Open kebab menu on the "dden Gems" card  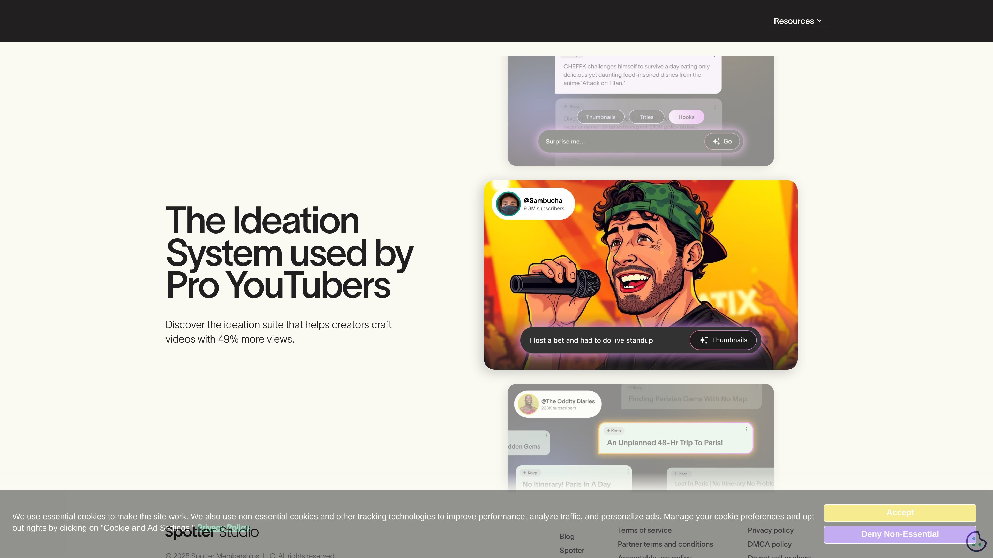pos(546,435)
